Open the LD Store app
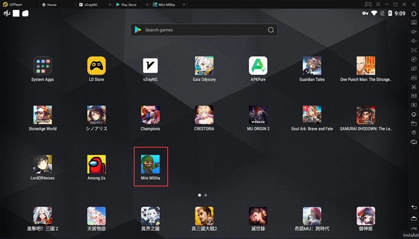Image resolution: width=419 pixels, height=239 pixels. (96, 66)
